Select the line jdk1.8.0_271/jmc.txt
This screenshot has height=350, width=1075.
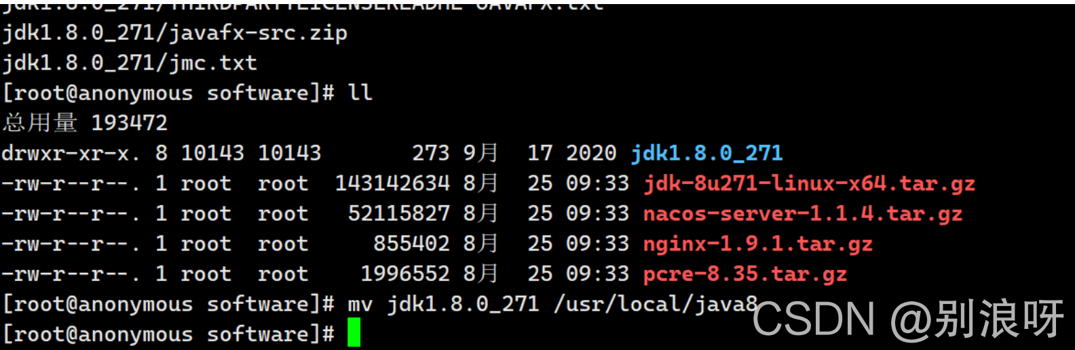point(129,63)
